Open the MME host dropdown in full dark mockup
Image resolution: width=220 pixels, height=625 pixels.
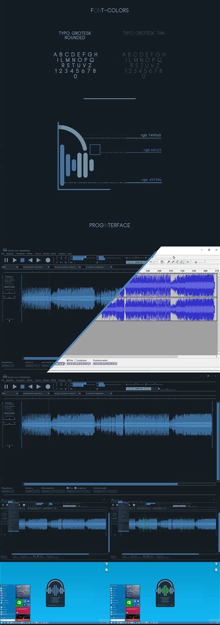(10, 393)
